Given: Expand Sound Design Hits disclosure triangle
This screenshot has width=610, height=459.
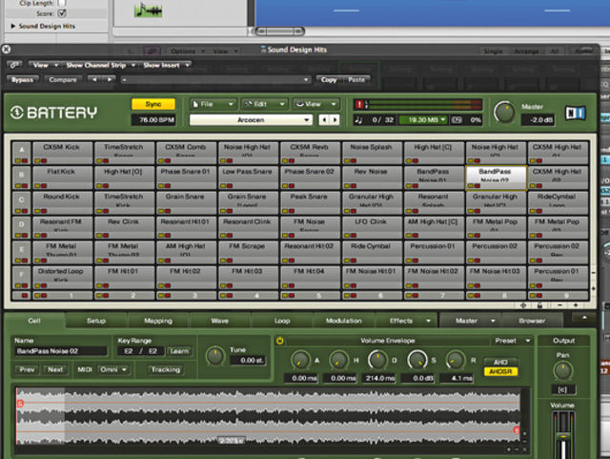Looking at the screenshot, I should tap(12, 26).
